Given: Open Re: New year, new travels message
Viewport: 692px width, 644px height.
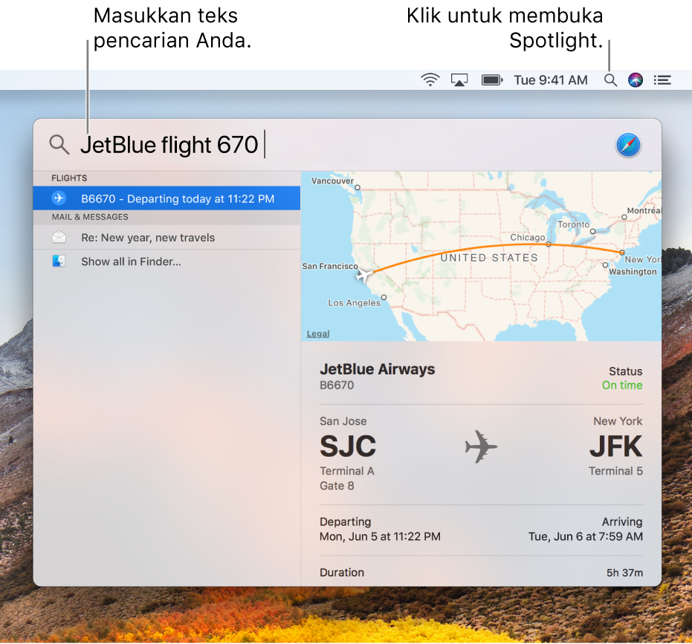Looking at the screenshot, I should tap(166, 238).
